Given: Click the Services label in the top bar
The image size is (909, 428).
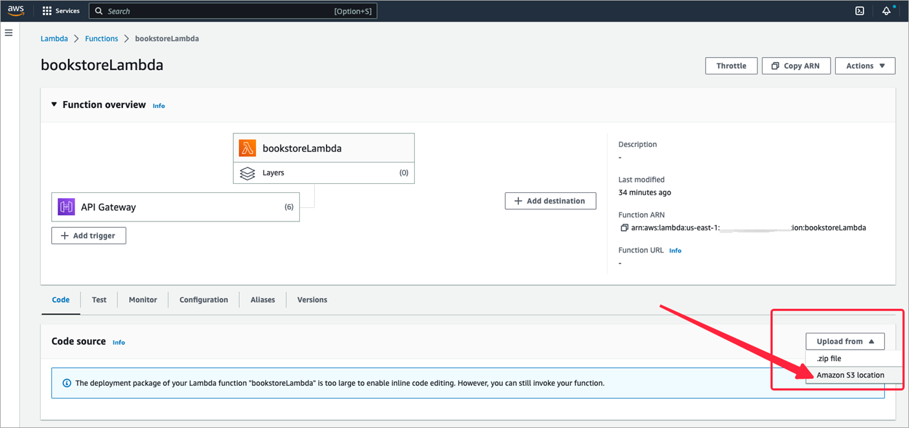Looking at the screenshot, I should pos(67,11).
